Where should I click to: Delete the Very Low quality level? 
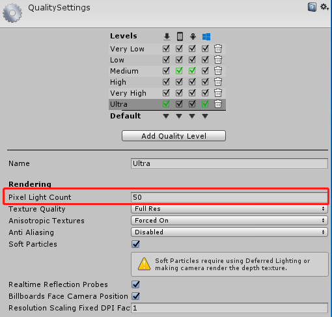pos(218,49)
